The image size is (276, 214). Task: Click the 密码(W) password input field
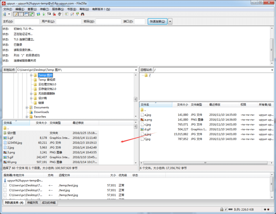coord(108,21)
